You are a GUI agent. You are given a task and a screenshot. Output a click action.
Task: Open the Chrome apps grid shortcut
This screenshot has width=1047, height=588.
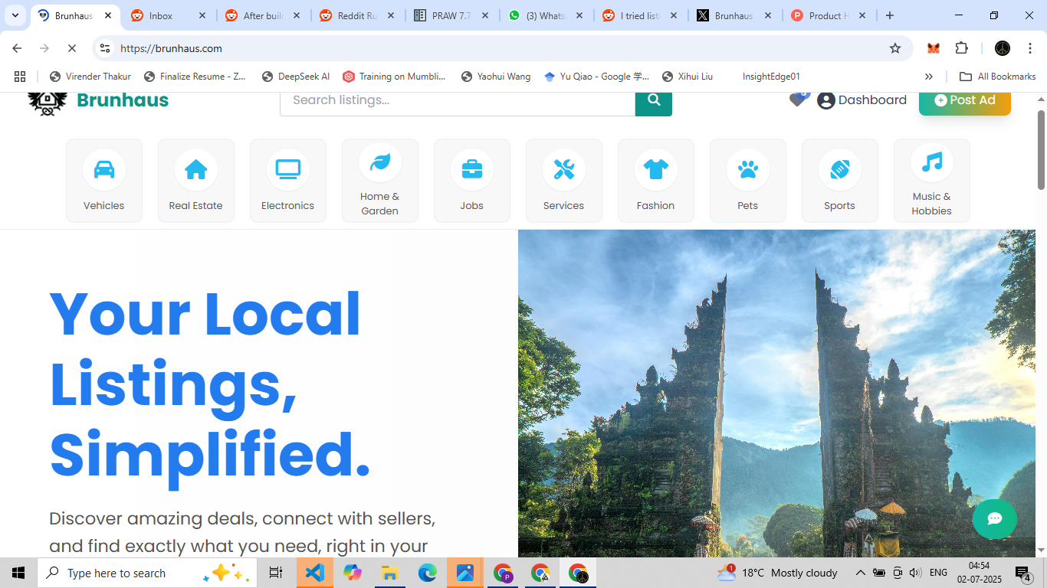(x=20, y=77)
